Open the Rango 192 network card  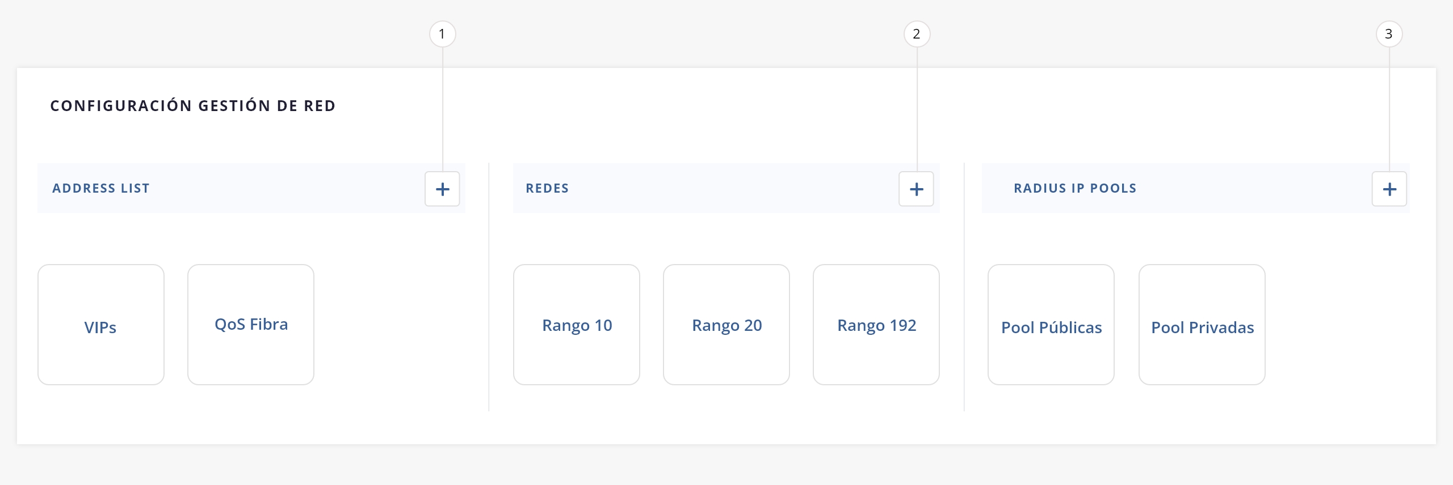pyautogui.click(x=876, y=325)
